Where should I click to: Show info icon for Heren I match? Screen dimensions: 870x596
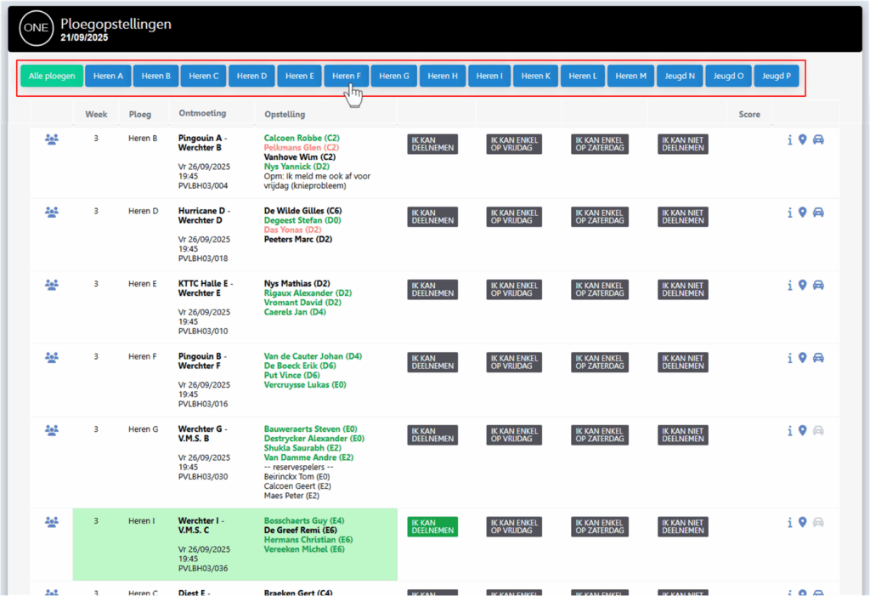789,522
